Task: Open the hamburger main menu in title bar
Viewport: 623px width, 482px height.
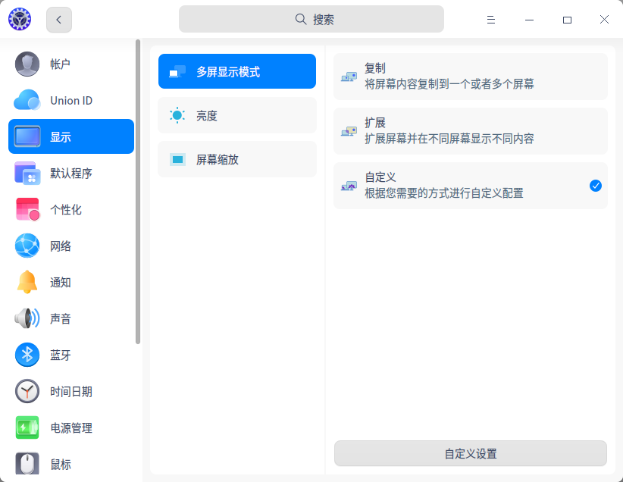Action: (x=491, y=20)
